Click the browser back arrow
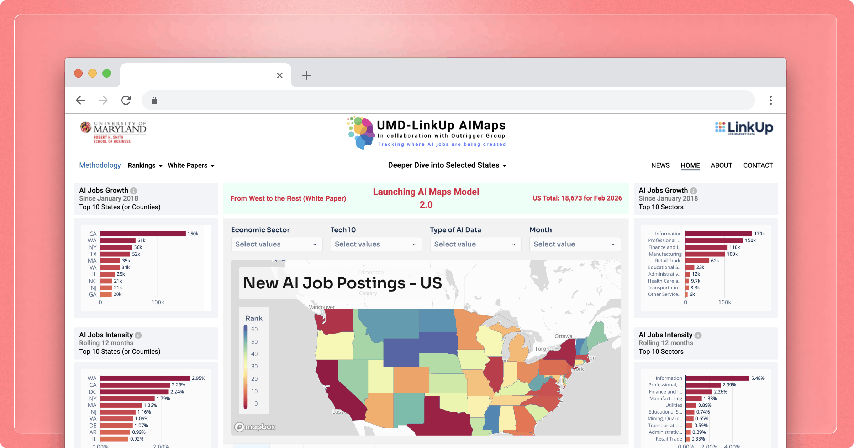This screenshot has height=448, width=854. [x=80, y=100]
